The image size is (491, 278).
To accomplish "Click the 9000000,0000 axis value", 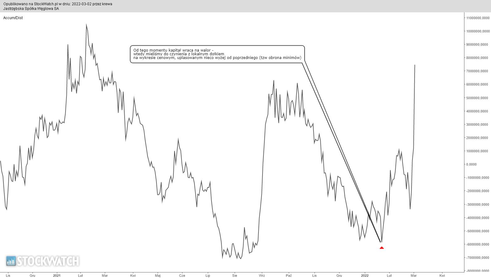I will point(478,44).
